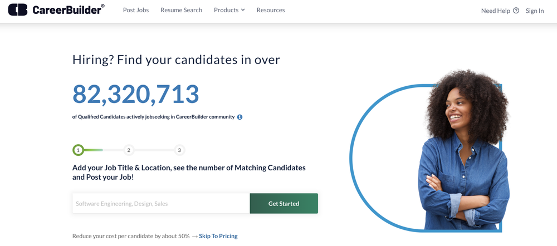The width and height of the screenshot is (557, 246).
Task: Click Sign In
Action: 535,11
